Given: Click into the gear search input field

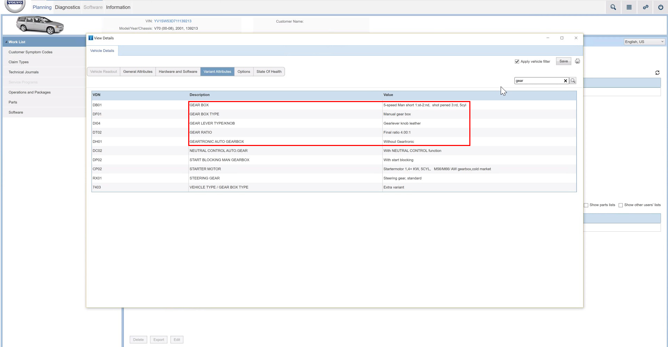Looking at the screenshot, I should (538, 81).
